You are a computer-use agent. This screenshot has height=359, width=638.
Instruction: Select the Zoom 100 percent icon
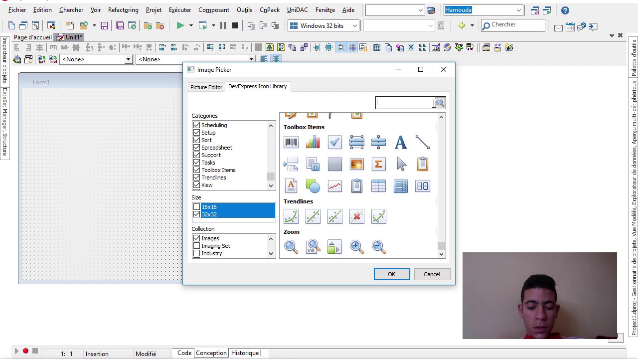point(313,246)
